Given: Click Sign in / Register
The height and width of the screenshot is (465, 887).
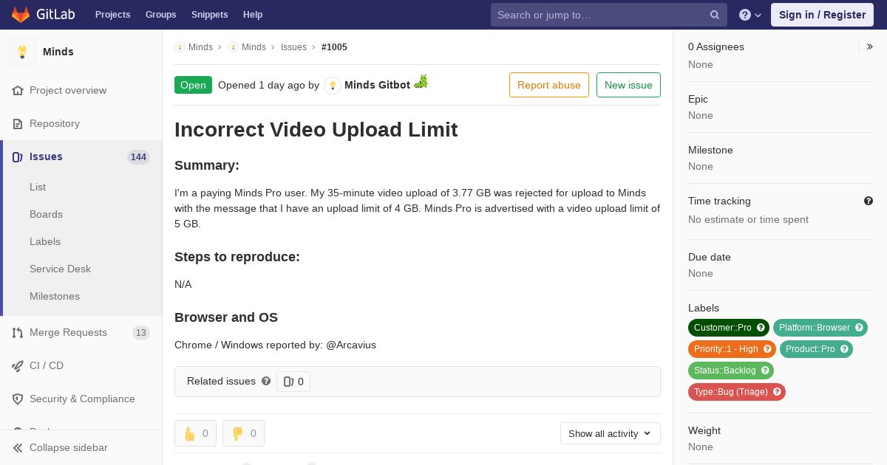Looking at the screenshot, I should [x=822, y=15].
